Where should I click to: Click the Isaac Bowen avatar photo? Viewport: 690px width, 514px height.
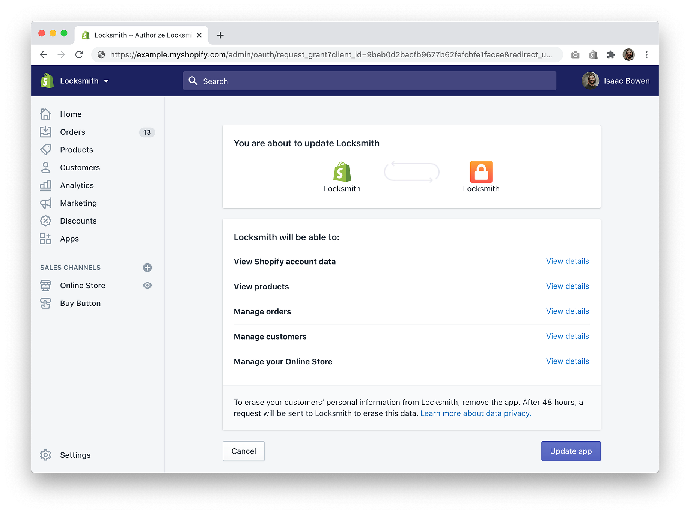[590, 81]
